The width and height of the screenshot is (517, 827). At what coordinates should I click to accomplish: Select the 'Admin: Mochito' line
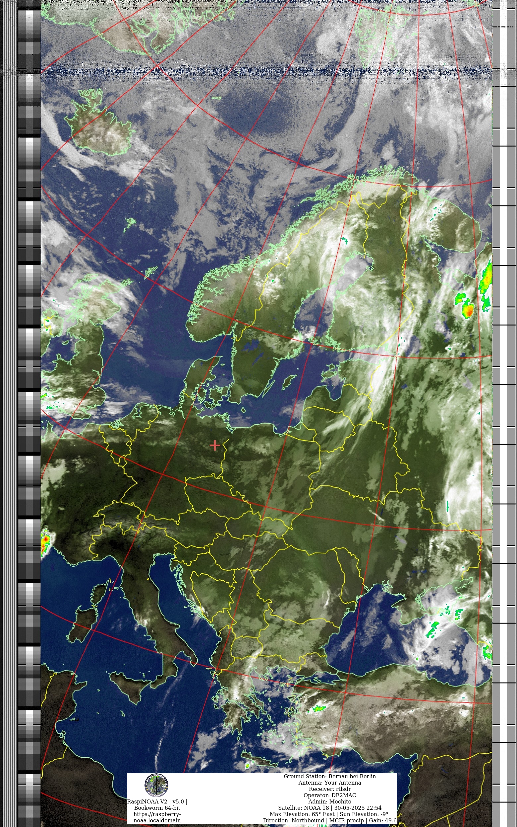click(330, 801)
